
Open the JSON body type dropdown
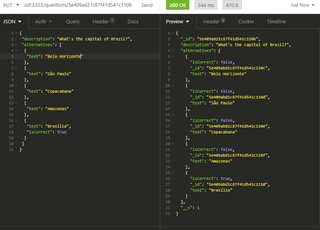[x=12, y=22]
